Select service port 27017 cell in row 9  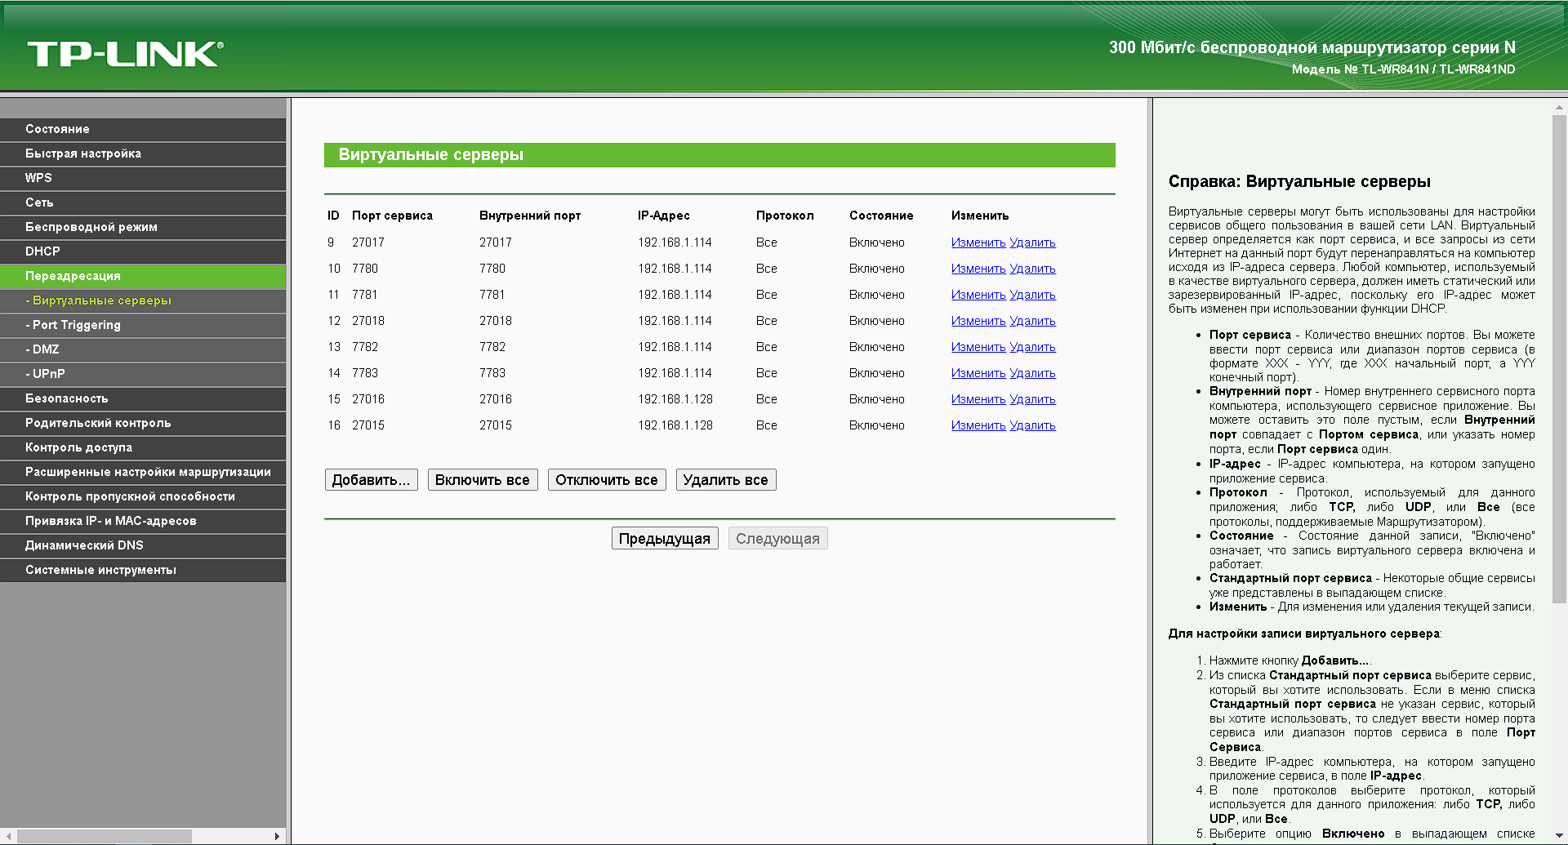pos(368,242)
